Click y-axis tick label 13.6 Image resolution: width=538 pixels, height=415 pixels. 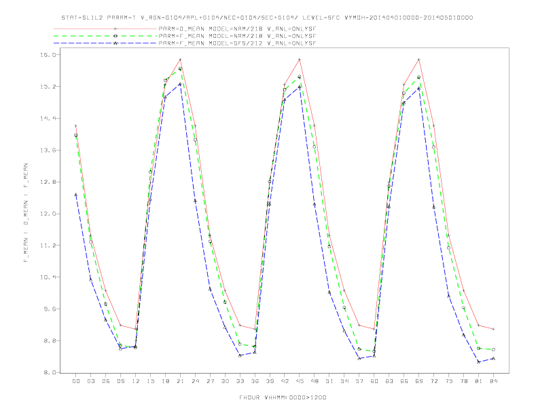tap(49, 151)
